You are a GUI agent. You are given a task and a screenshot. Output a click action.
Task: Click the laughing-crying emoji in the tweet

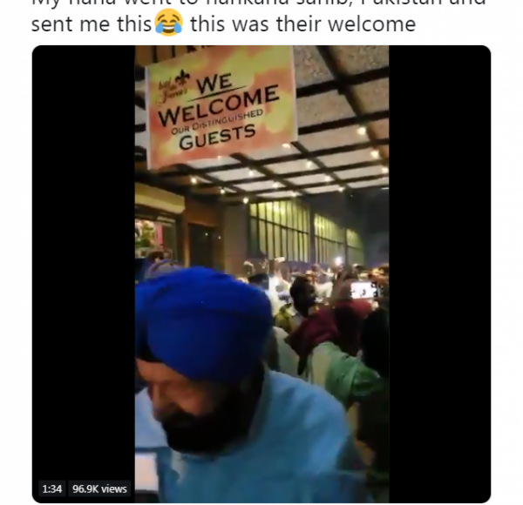tap(169, 23)
